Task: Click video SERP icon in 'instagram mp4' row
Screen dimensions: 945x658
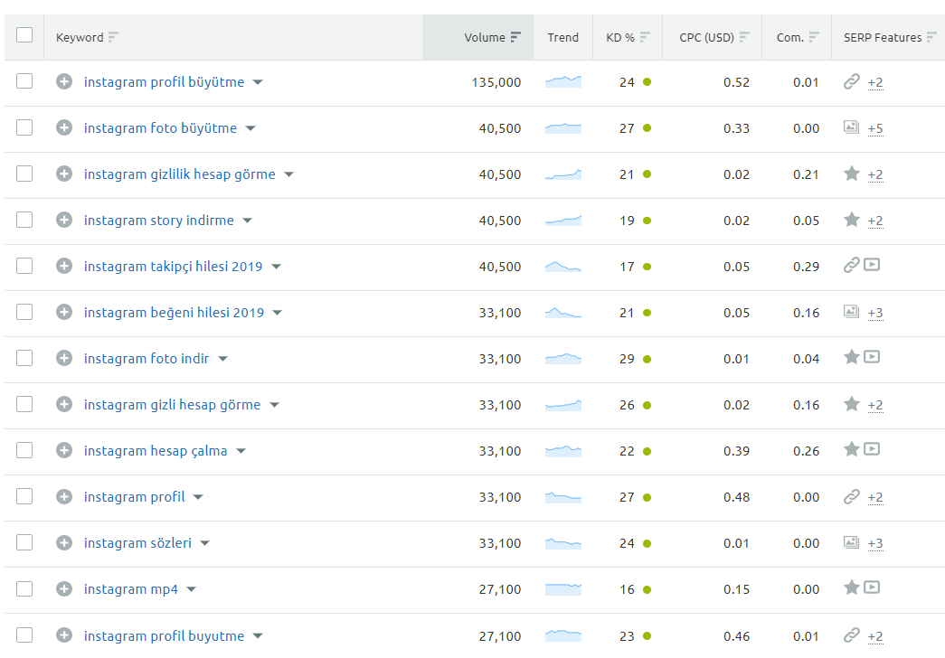Action: tap(872, 587)
